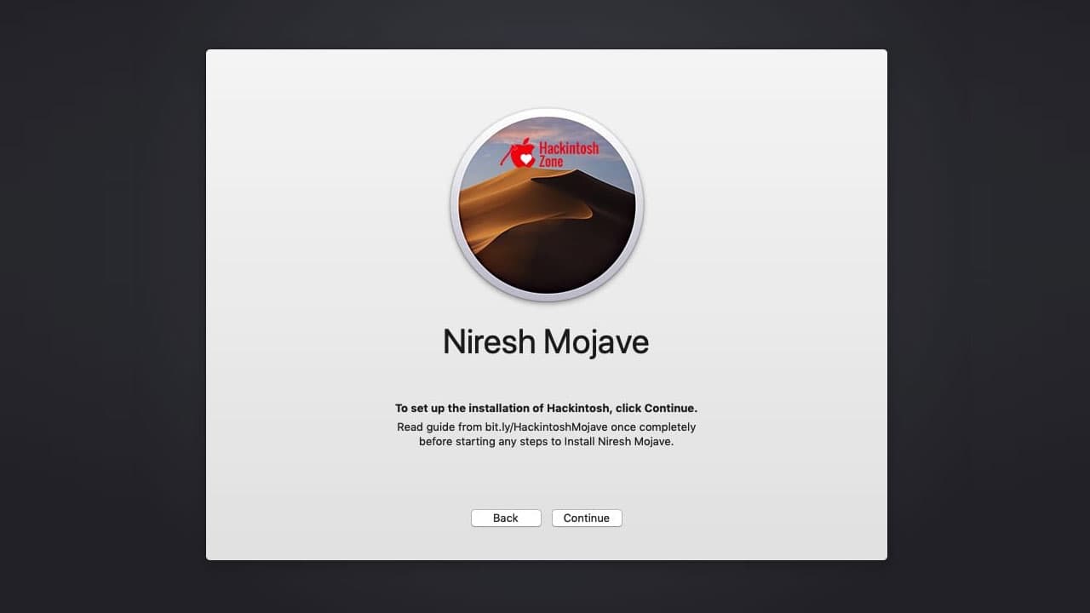Click the bold setup instruction line
Screen dimensions: 1090x613
546,408
